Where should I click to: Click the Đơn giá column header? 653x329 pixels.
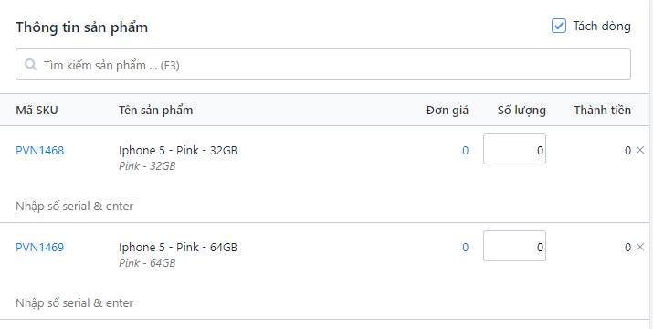[448, 110]
